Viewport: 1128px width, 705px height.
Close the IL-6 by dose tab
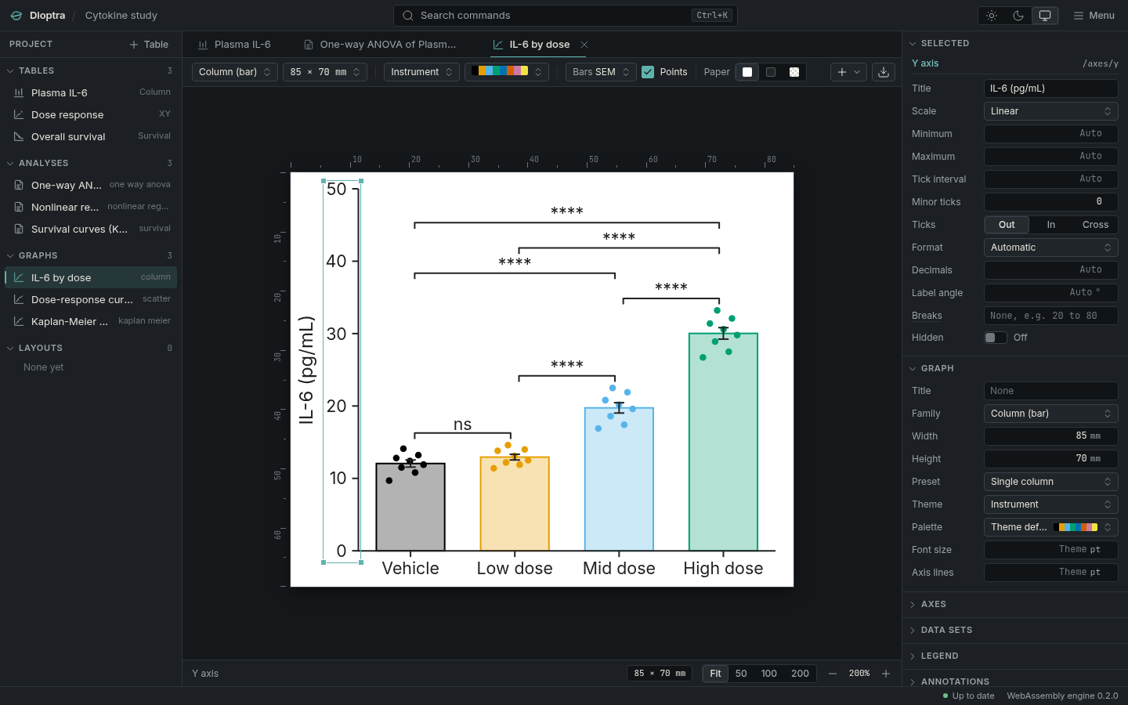pyautogui.click(x=584, y=45)
